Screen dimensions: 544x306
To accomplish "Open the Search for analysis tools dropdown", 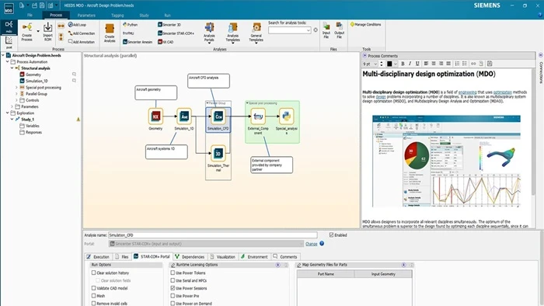I will tap(308, 30).
